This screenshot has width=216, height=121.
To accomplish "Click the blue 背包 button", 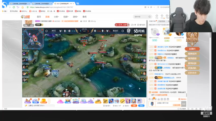I will 141,106.
